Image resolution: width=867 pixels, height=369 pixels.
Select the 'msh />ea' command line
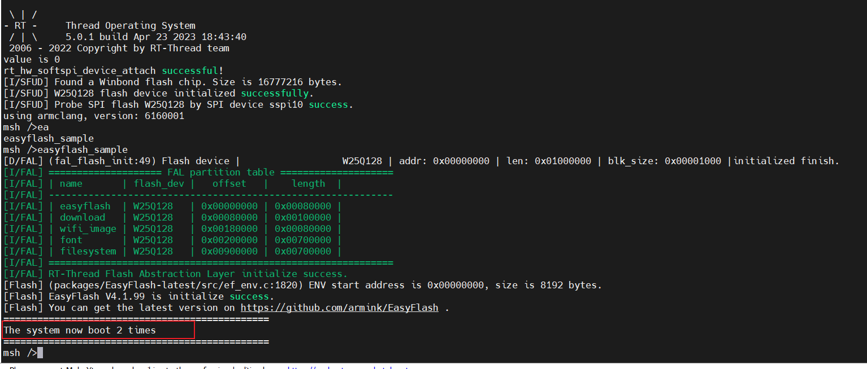26,128
